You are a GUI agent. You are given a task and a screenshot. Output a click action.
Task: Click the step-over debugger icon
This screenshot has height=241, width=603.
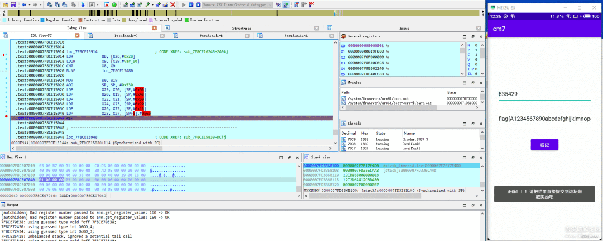coord(285,4)
